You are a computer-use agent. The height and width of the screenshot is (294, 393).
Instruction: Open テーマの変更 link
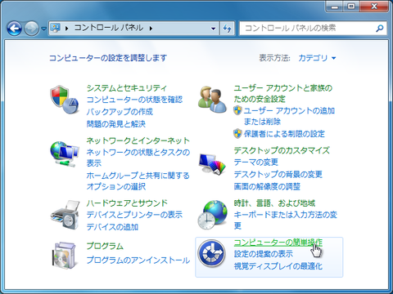click(256, 163)
